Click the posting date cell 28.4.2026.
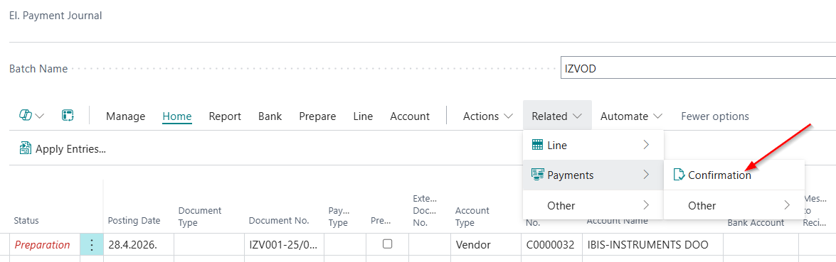 pyautogui.click(x=139, y=245)
